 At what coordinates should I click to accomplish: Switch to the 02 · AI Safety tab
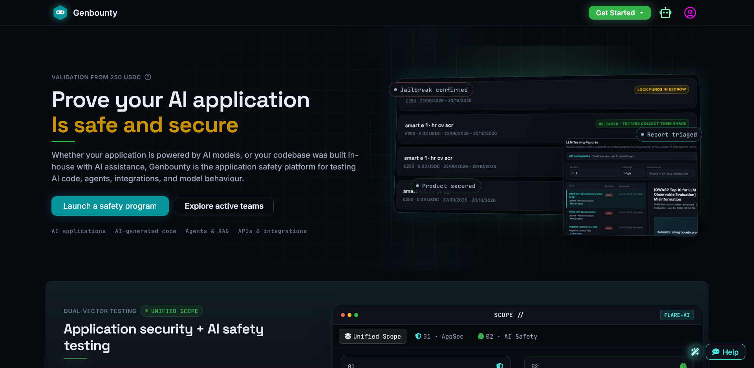click(507, 336)
